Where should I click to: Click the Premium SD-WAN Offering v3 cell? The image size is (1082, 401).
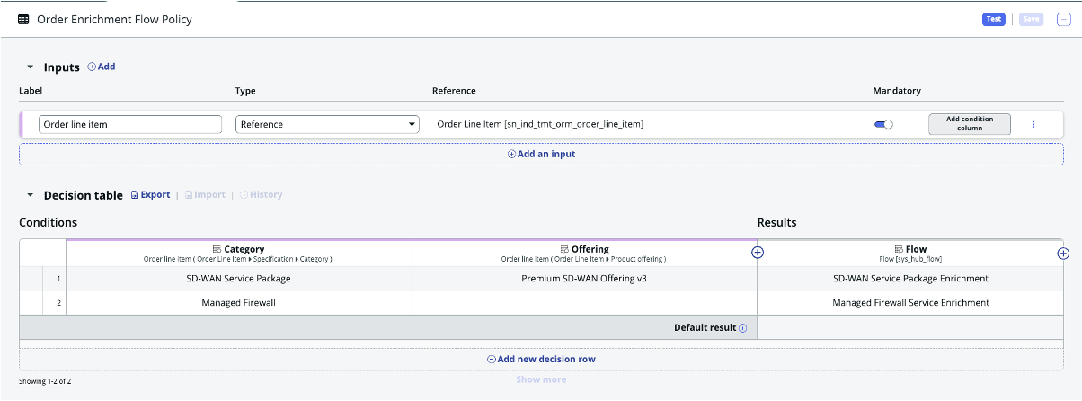(584, 279)
